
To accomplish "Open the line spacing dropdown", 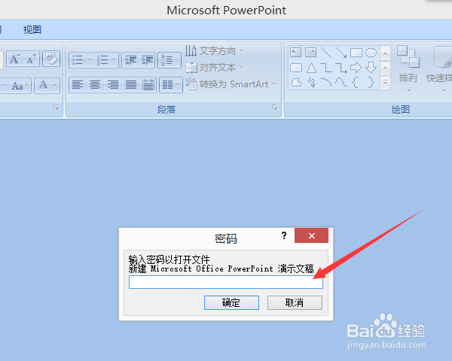I will (169, 60).
